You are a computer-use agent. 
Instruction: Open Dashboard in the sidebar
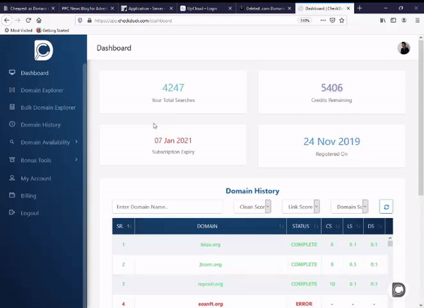(35, 73)
